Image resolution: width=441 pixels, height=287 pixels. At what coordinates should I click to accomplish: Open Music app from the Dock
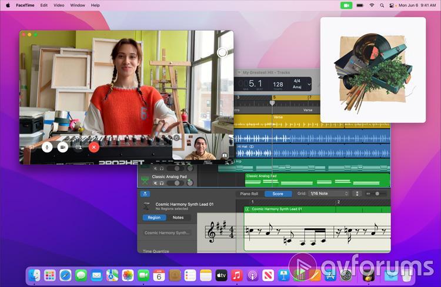point(237,275)
